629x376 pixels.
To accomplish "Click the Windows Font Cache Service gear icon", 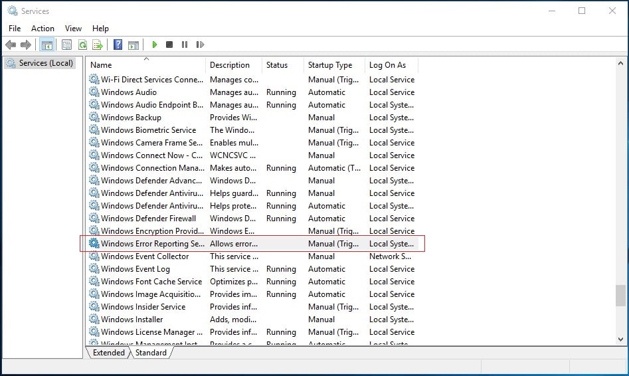I will click(x=94, y=281).
